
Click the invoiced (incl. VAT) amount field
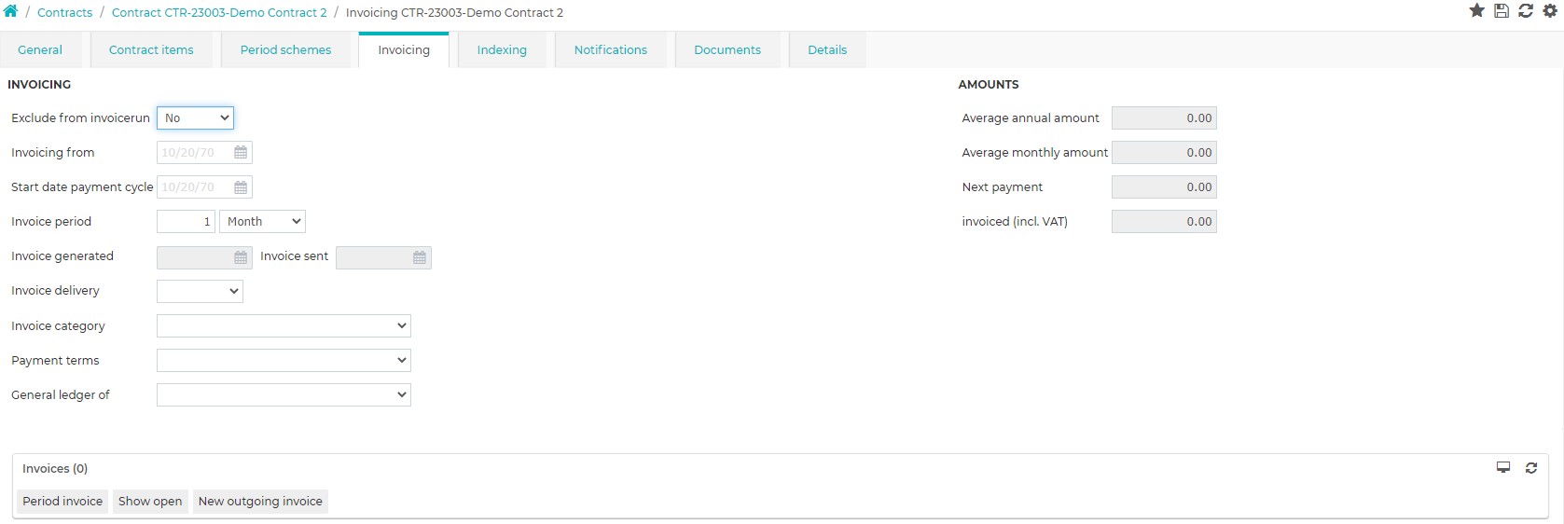[1164, 221]
